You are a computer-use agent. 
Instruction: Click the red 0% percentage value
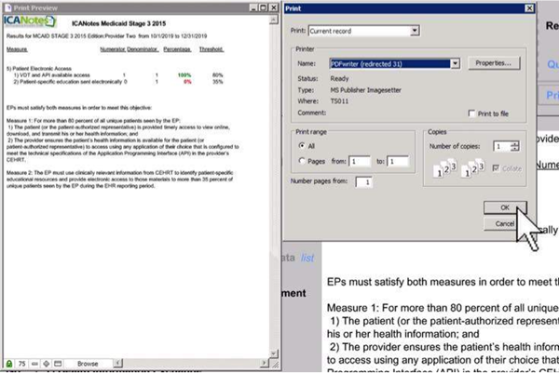coord(187,82)
